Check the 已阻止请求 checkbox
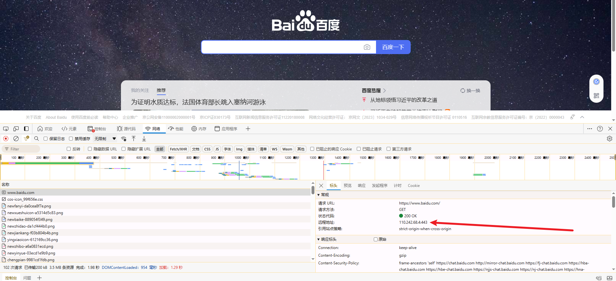The image size is (616, 281). pos(359,149)
